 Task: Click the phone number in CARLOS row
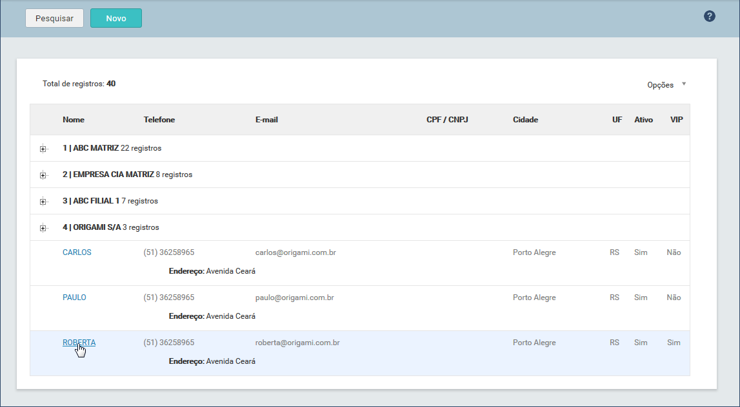(x=169, y=252)
